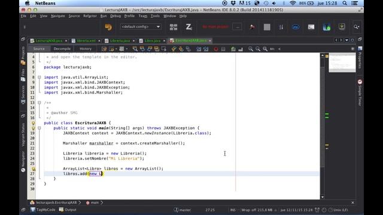This screenshot has width=383, height=215.
Task: Switch to libreria.xml editor tab
Action: pyautogui.click(x=86, y=41)
